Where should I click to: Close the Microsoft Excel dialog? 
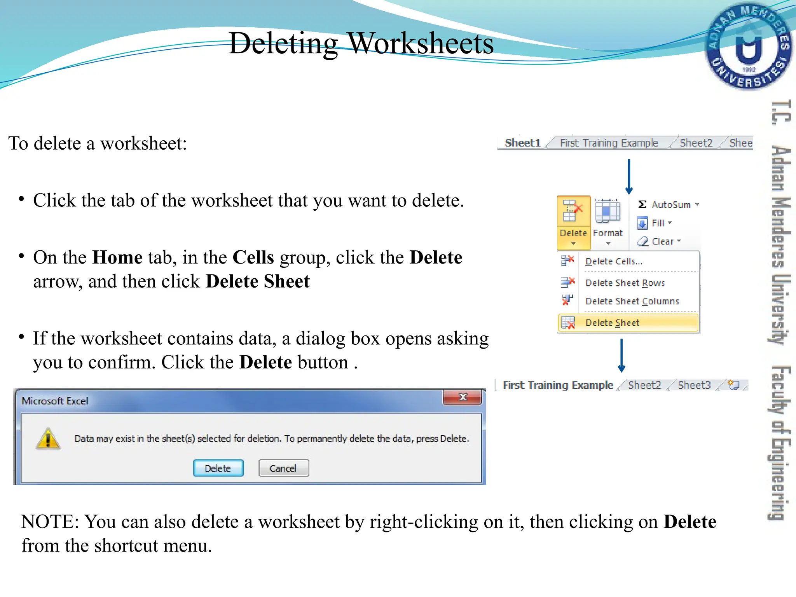point(463,397)
